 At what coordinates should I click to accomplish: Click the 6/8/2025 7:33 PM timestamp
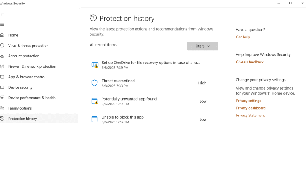coord(115,86)
